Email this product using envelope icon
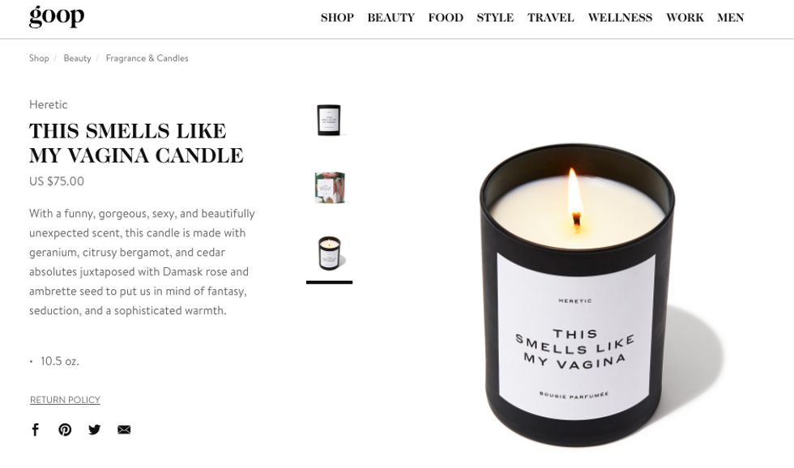This screenshot has height=468, width=794. tap(124, 430)
